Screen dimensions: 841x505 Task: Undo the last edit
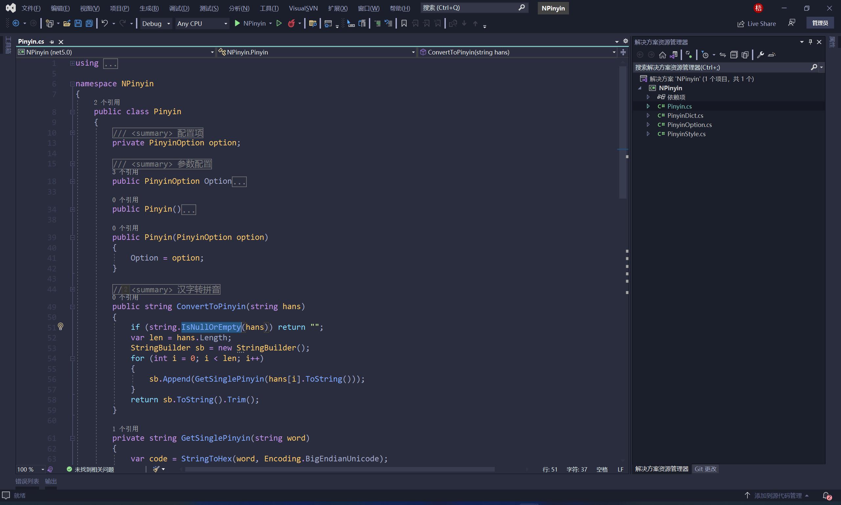click(104, 23)
